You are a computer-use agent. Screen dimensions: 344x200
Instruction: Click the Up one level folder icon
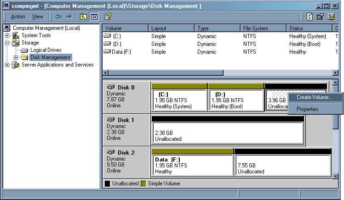(83, 17)
